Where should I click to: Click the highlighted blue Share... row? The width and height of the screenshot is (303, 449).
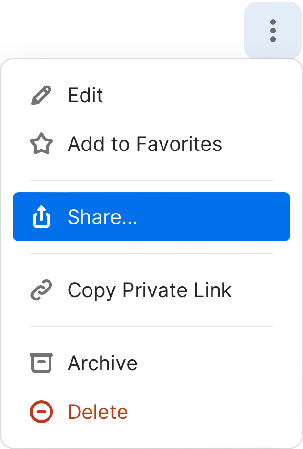151,216
